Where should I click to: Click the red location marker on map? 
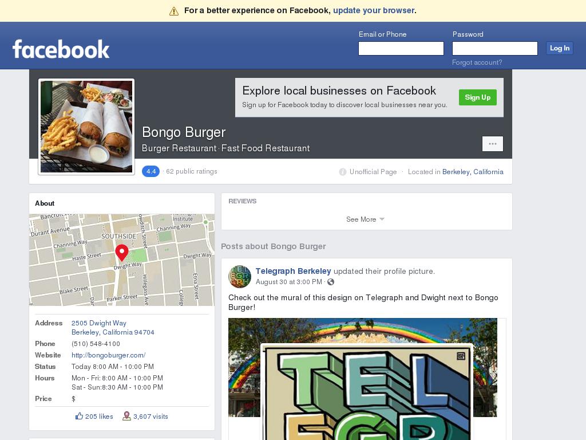coord(122,253)
